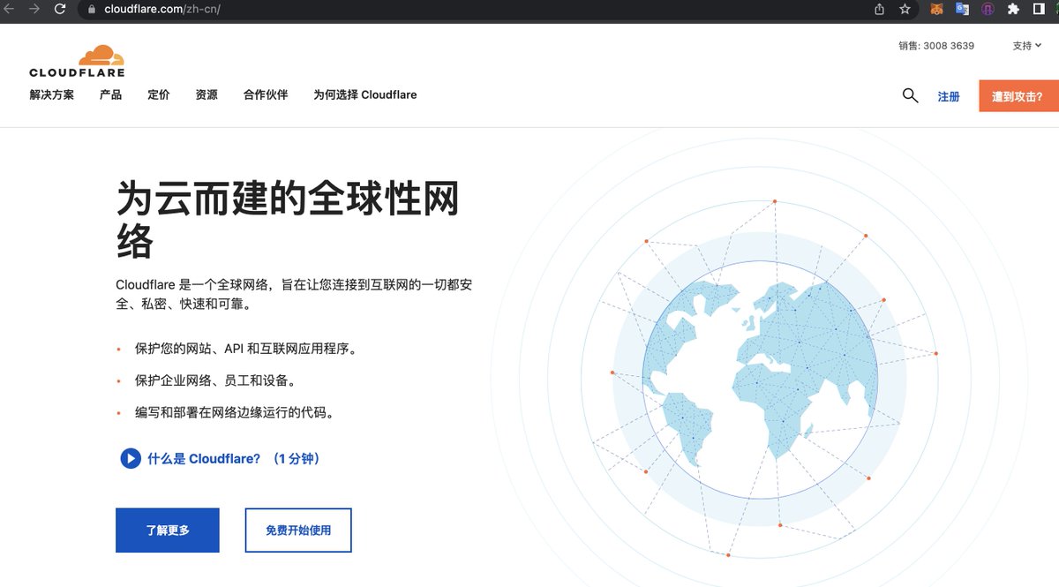
Task: Play the 什么是 Cloudflare video icon
Action: (x=131, y=458)
